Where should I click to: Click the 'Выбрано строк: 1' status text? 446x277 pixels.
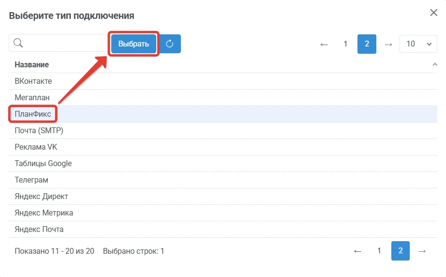pyautogui.click(x=134, y=251)
